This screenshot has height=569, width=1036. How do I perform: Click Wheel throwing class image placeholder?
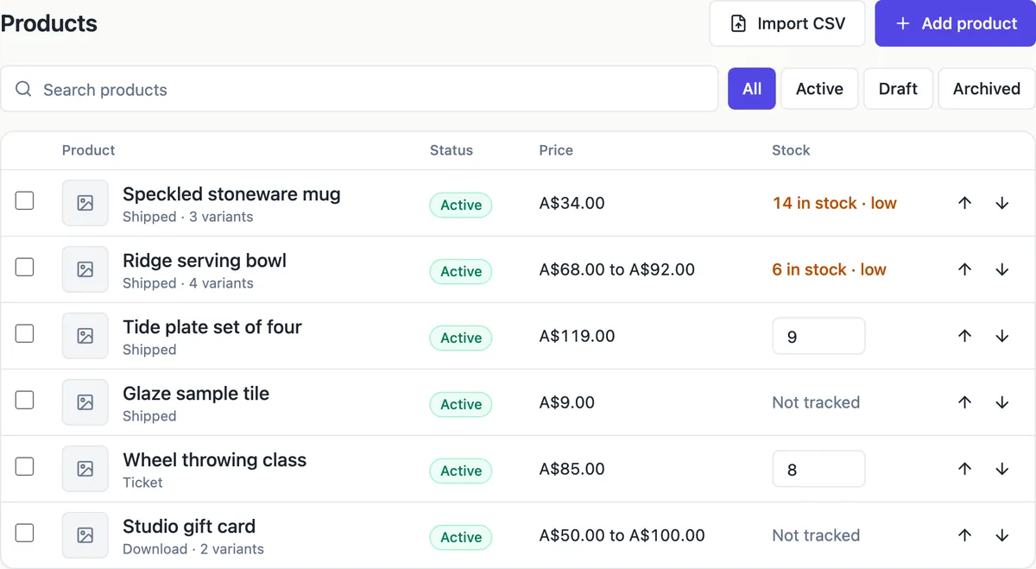coord(85,469)
